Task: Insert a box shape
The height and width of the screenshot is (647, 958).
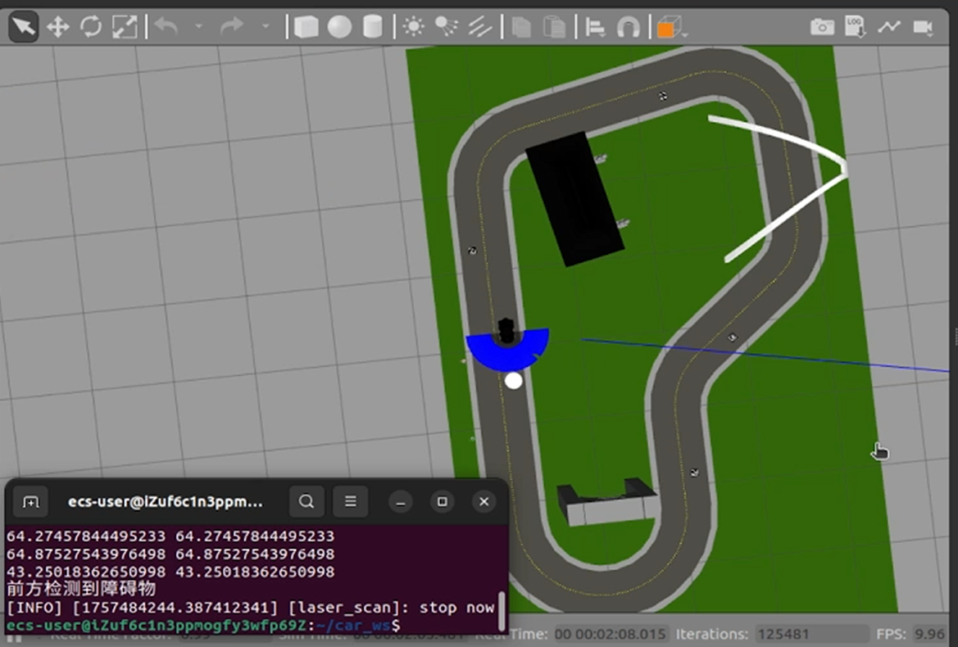Action: coord(306,27)
